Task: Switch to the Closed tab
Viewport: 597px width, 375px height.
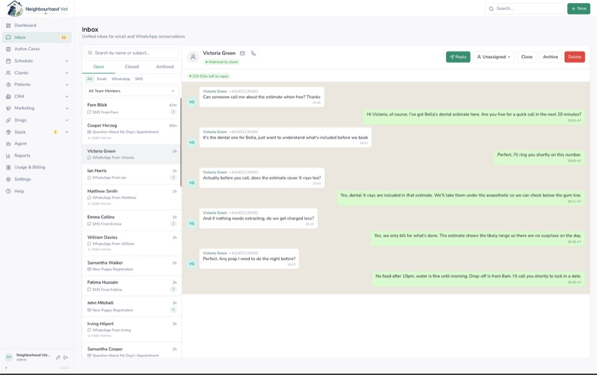Action: [132, 67]
